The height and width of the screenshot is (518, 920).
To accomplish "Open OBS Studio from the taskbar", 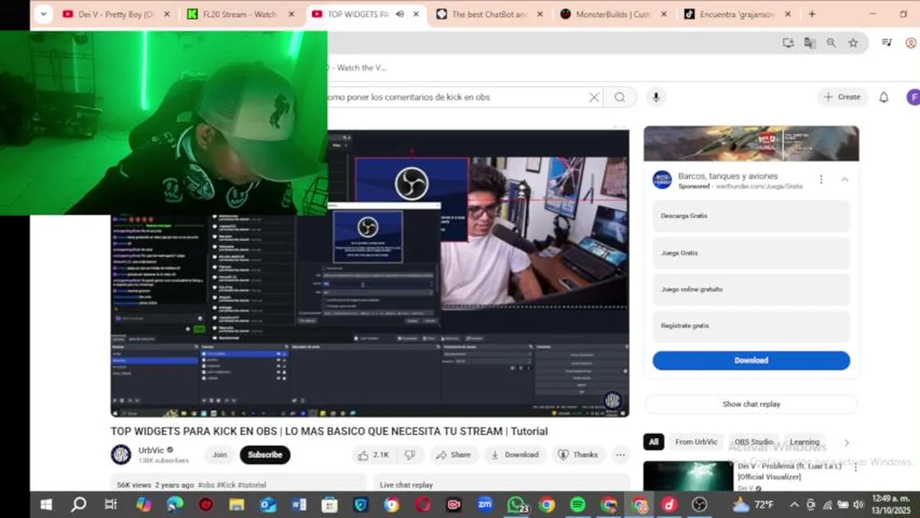I will (x=700, y=505).
